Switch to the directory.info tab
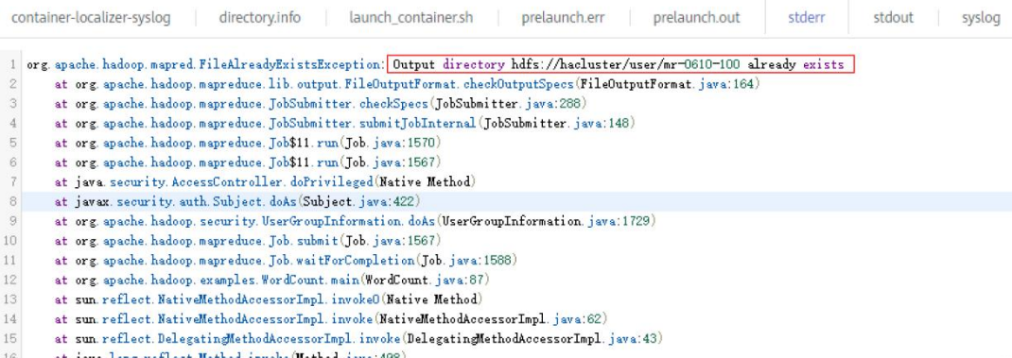Image resolution: width=1012 pixels, height=358 pixels. pyautogui.click(x=259, y=17)
